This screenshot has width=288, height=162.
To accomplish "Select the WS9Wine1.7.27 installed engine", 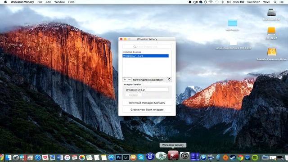I will (145, 56).
